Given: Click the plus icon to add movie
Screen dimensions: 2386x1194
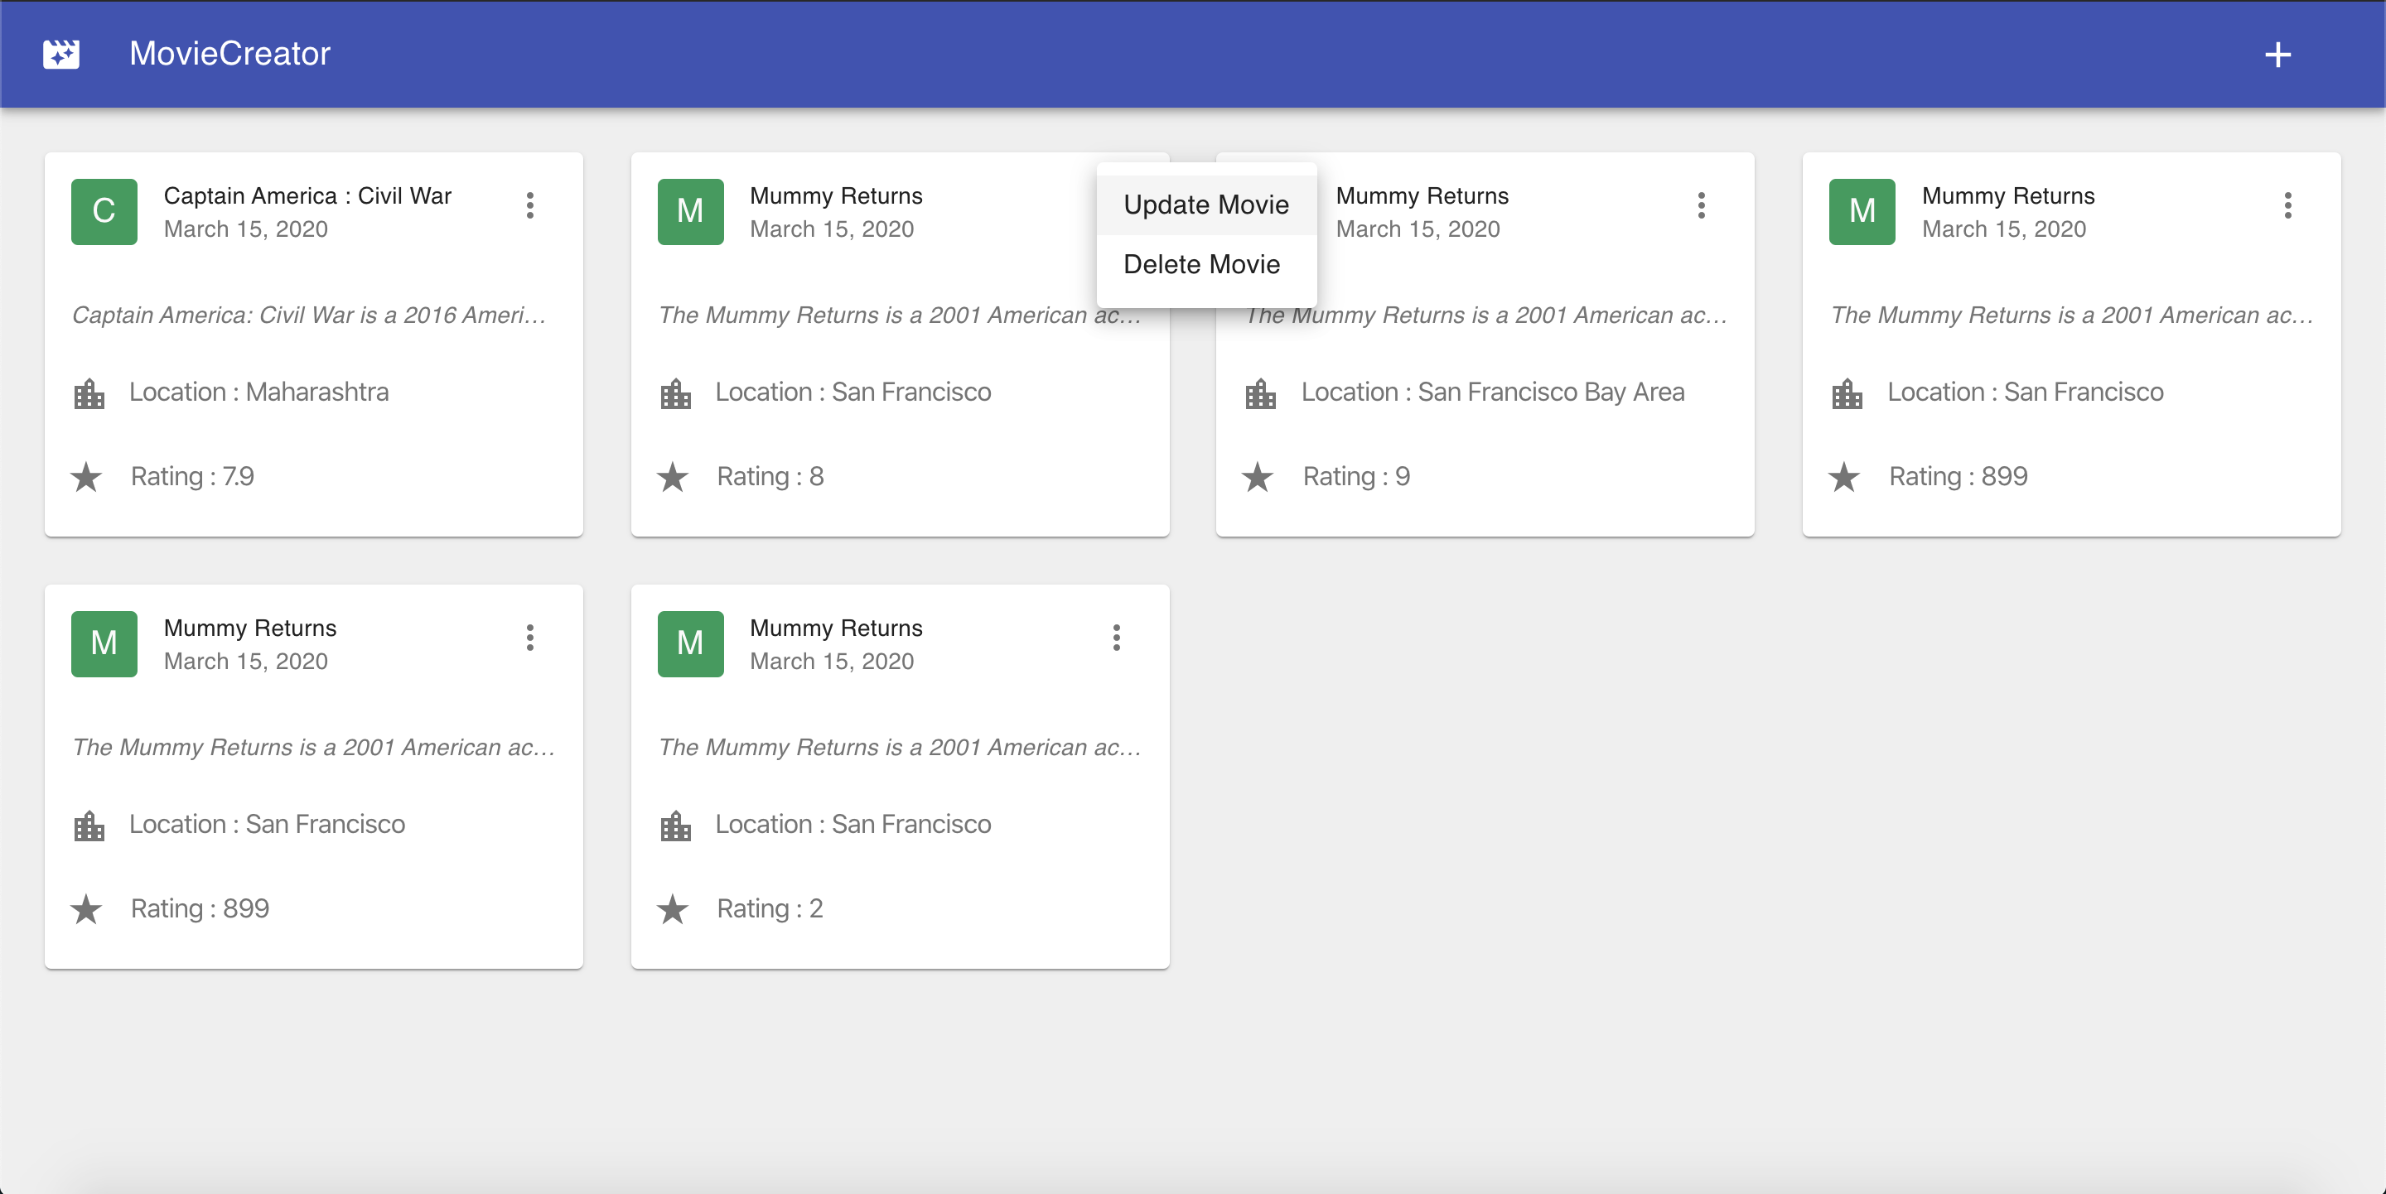Looking at the screenshot, I should pyautogui.click(x=2277, y=55).
